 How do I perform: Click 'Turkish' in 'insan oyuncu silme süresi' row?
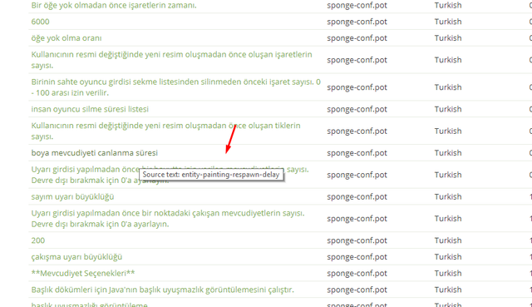coord(448,109)
